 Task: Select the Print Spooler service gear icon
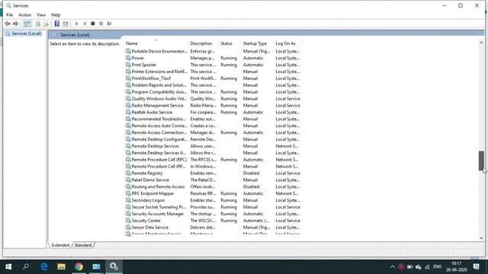click(128, 65)
